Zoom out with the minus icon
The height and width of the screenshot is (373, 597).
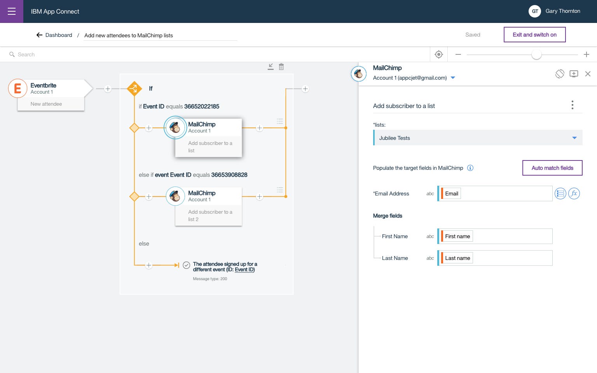tap(458, 54)
